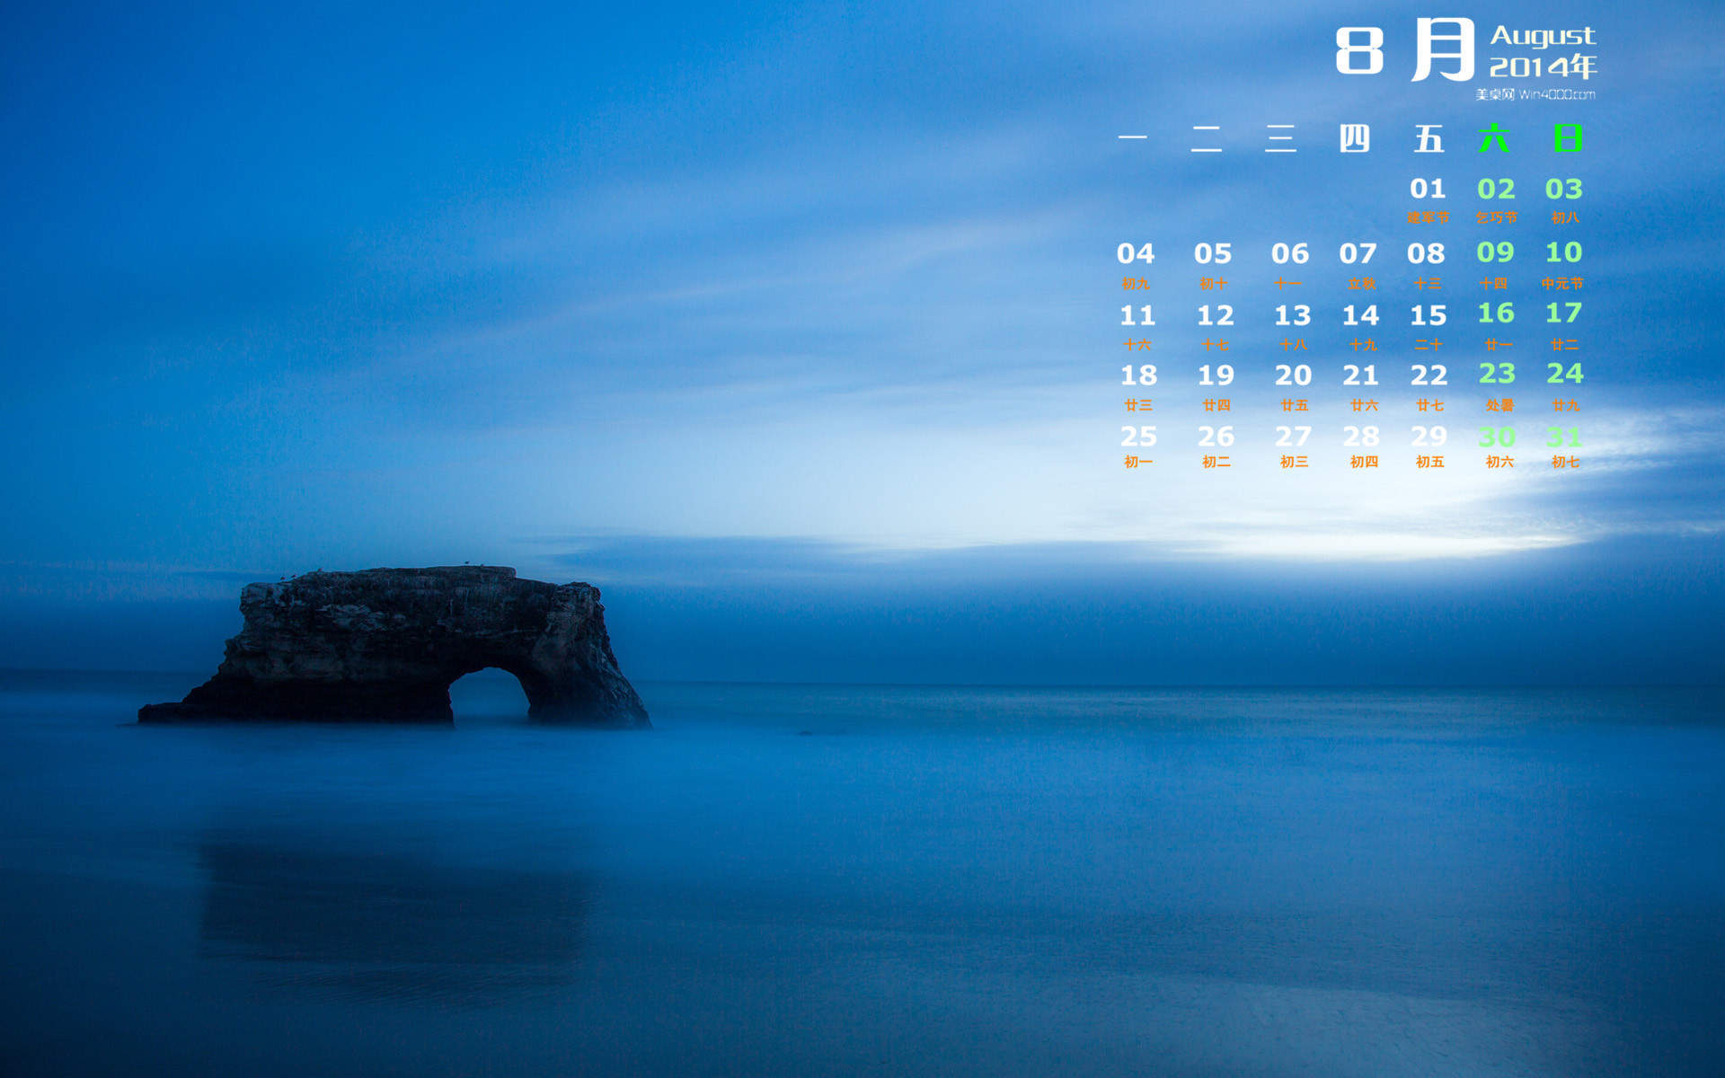Select green date 24
This screenshot has height=1078, width=1725.
[1565, 373]
